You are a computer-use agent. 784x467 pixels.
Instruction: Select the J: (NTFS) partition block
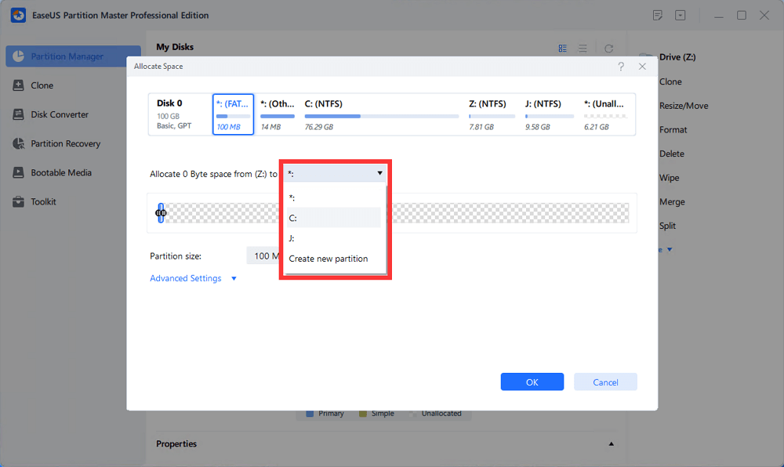549,114
